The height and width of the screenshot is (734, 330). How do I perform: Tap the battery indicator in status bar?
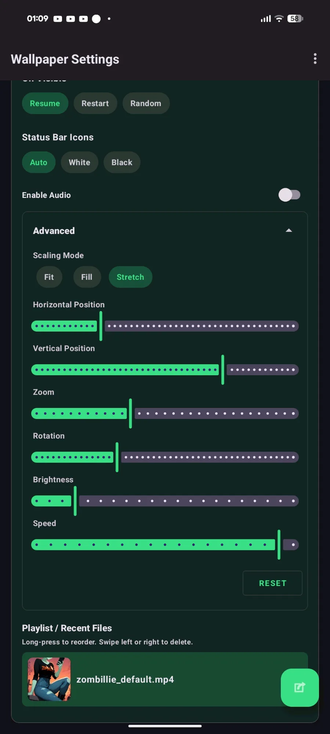coord(295,19)
